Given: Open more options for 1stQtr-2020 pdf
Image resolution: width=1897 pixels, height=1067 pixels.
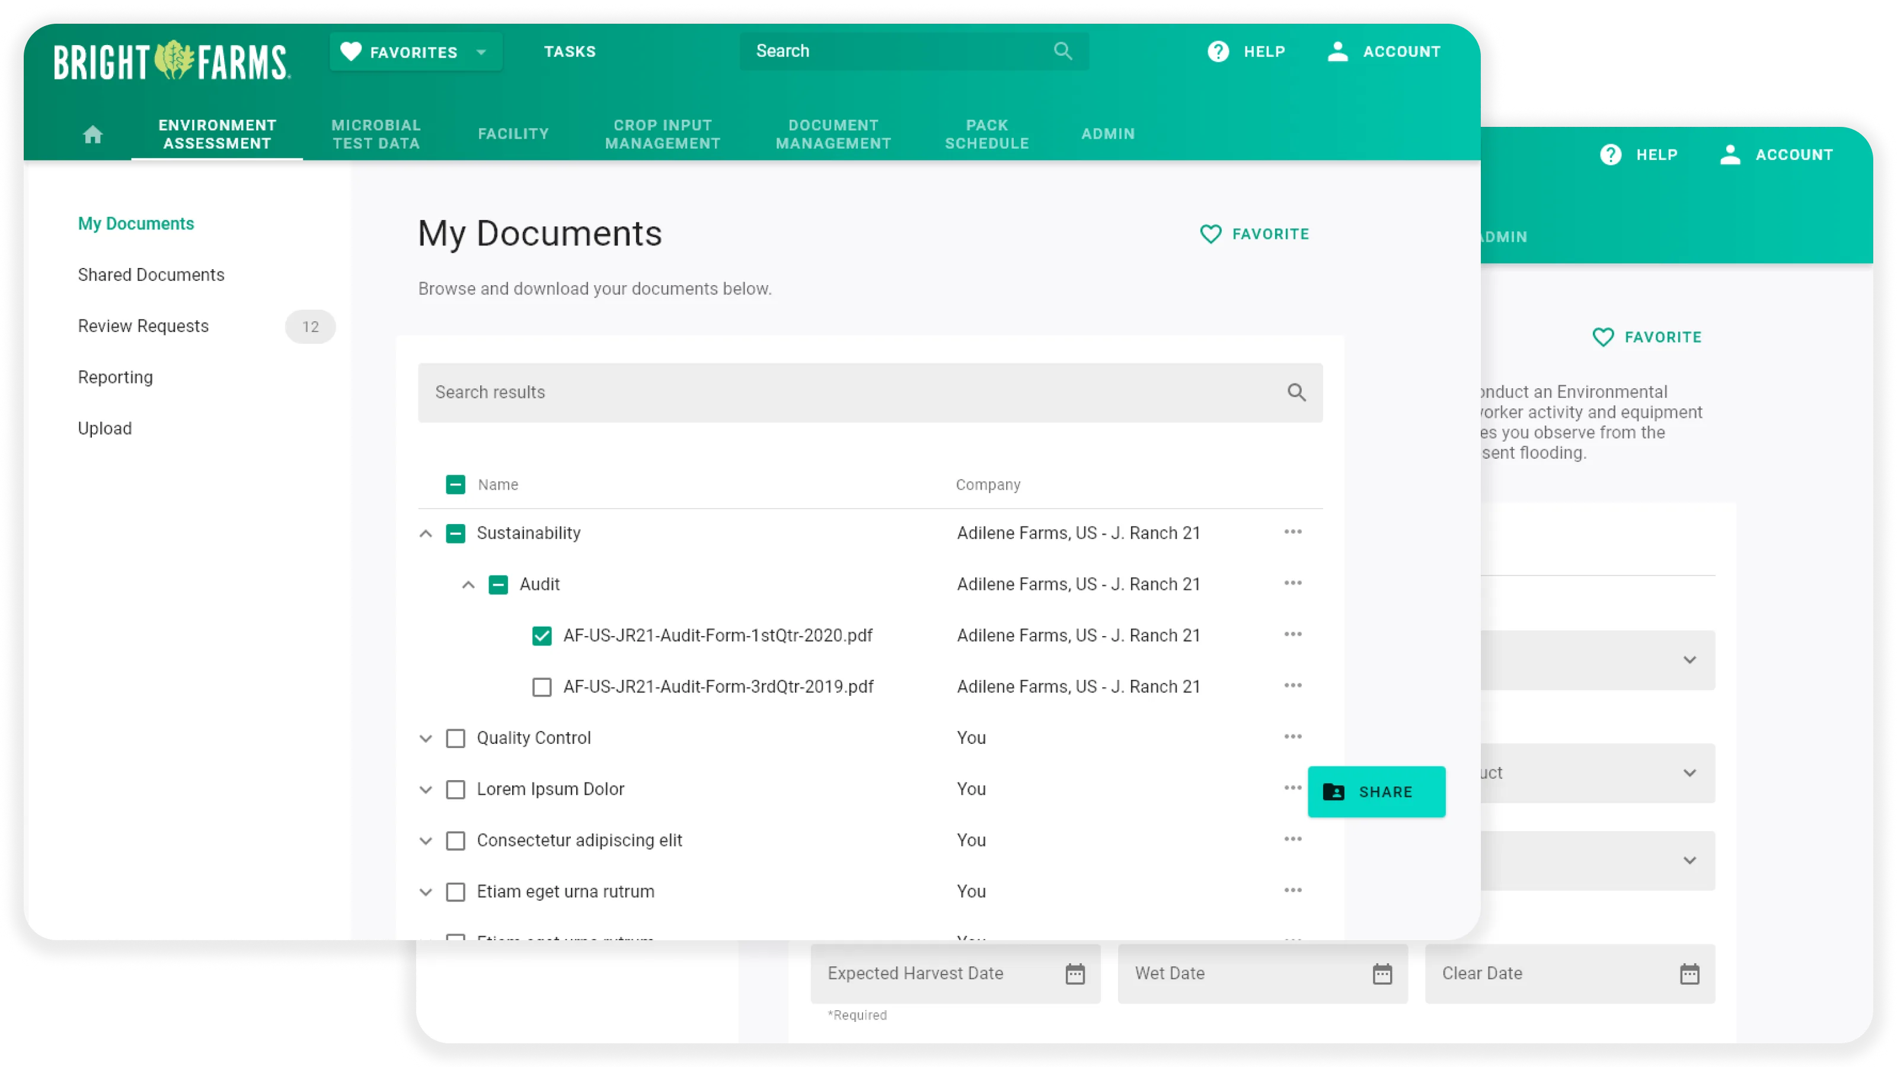Looking at the screenshot, I should click(1292, 635).
